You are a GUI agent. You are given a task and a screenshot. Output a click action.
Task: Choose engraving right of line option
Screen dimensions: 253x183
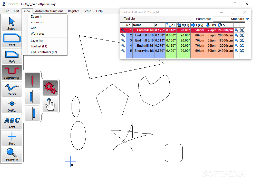[x=32, y=113]
